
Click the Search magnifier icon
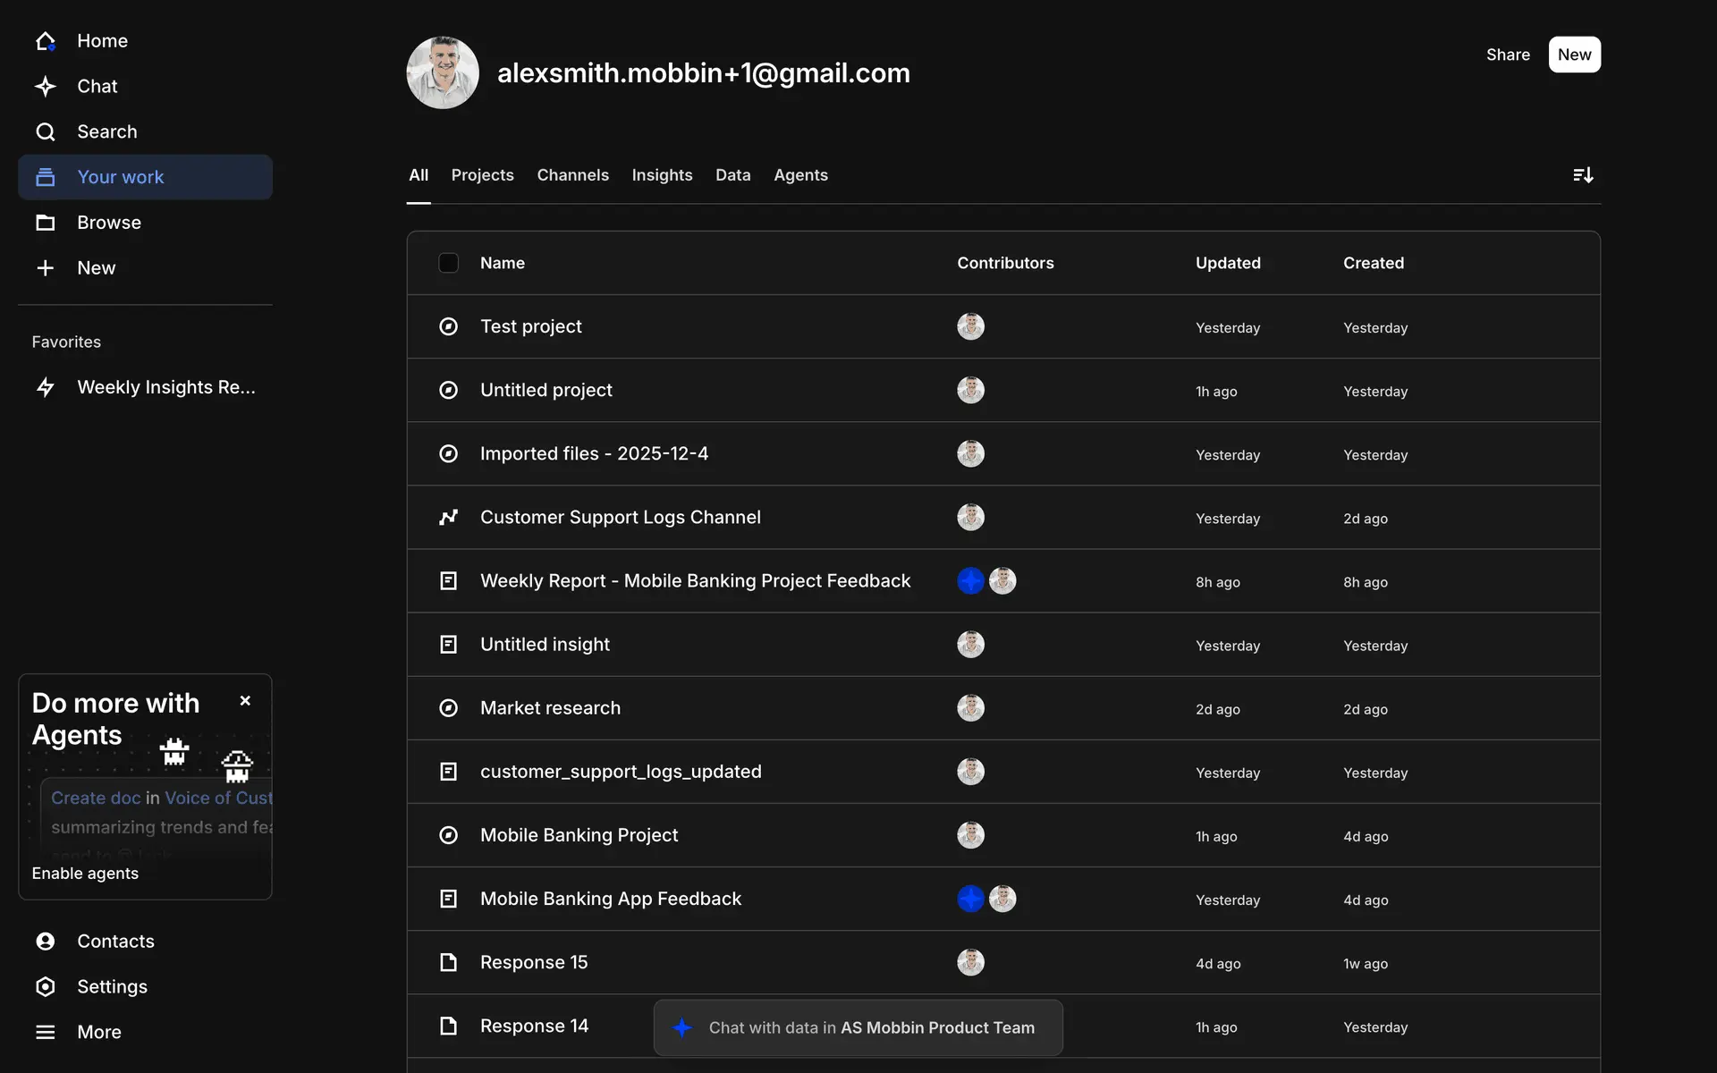(46, 132)
